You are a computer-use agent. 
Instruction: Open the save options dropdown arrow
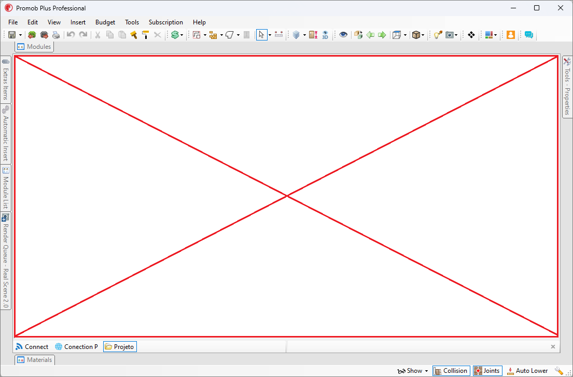pos(20,35)
